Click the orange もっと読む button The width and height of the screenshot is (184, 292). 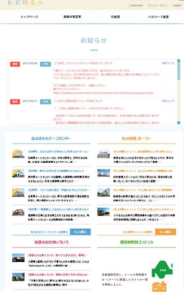(x=166, y=232)
